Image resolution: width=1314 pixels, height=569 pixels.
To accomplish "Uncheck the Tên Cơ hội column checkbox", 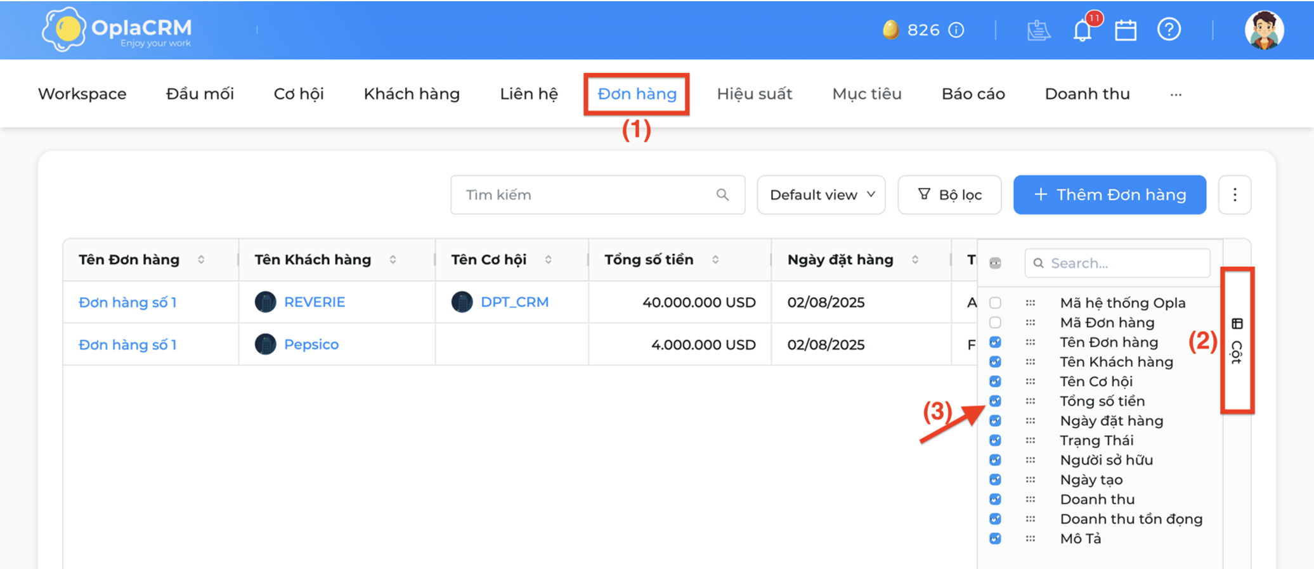I will coord(995,381).
